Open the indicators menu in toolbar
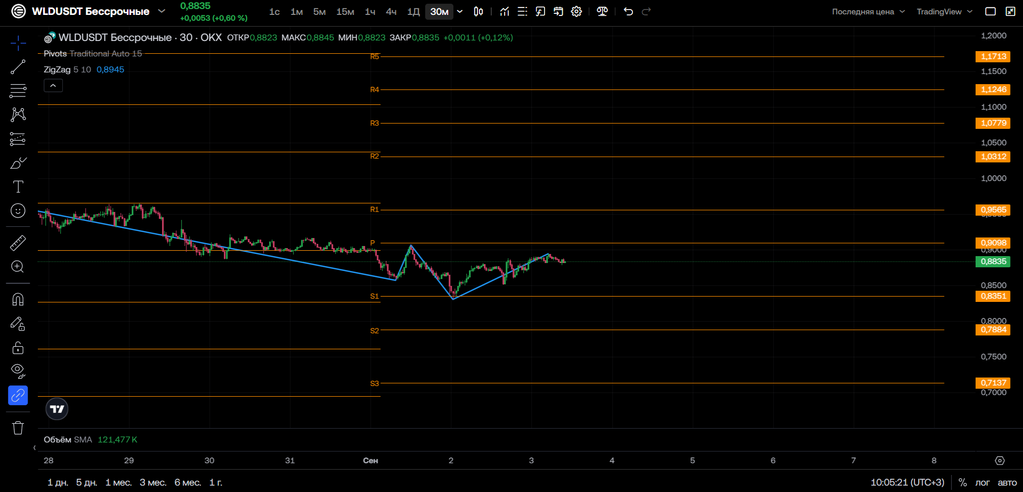The width and height of the screenshot is (1023, 492). (x=505, y=12)
